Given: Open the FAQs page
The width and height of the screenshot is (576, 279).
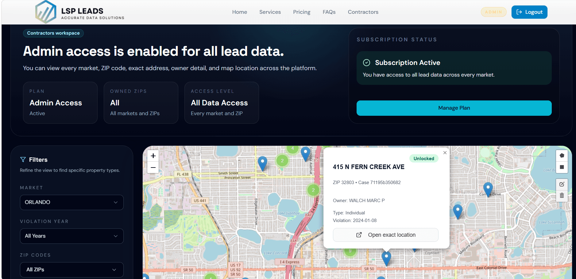Looking at the screenshot, I should pos(329,12).
